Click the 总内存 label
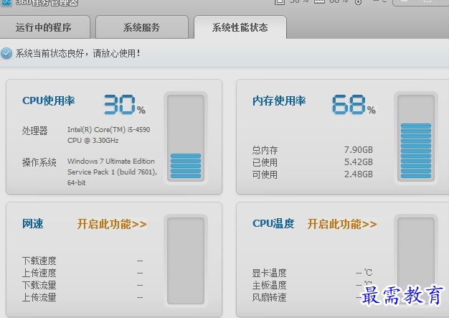 point(265,150)
